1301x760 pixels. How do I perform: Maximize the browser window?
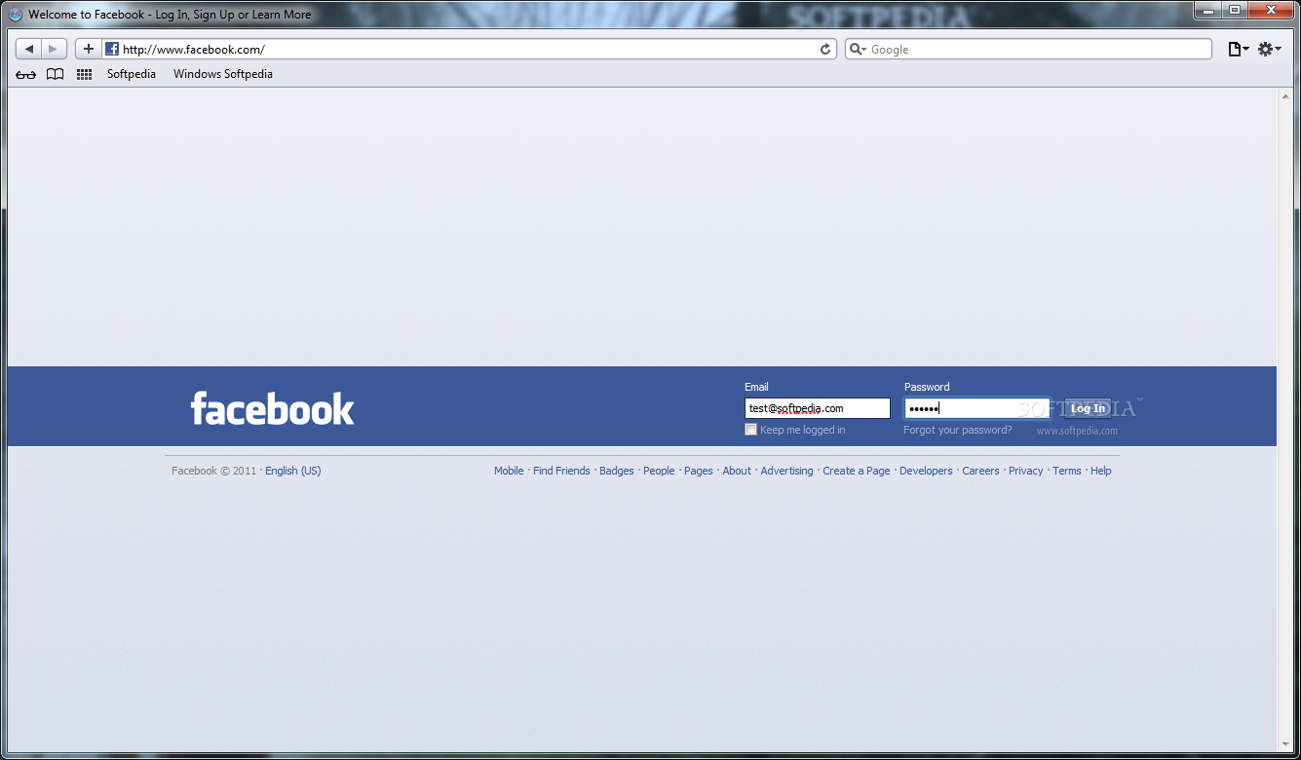1235,10
